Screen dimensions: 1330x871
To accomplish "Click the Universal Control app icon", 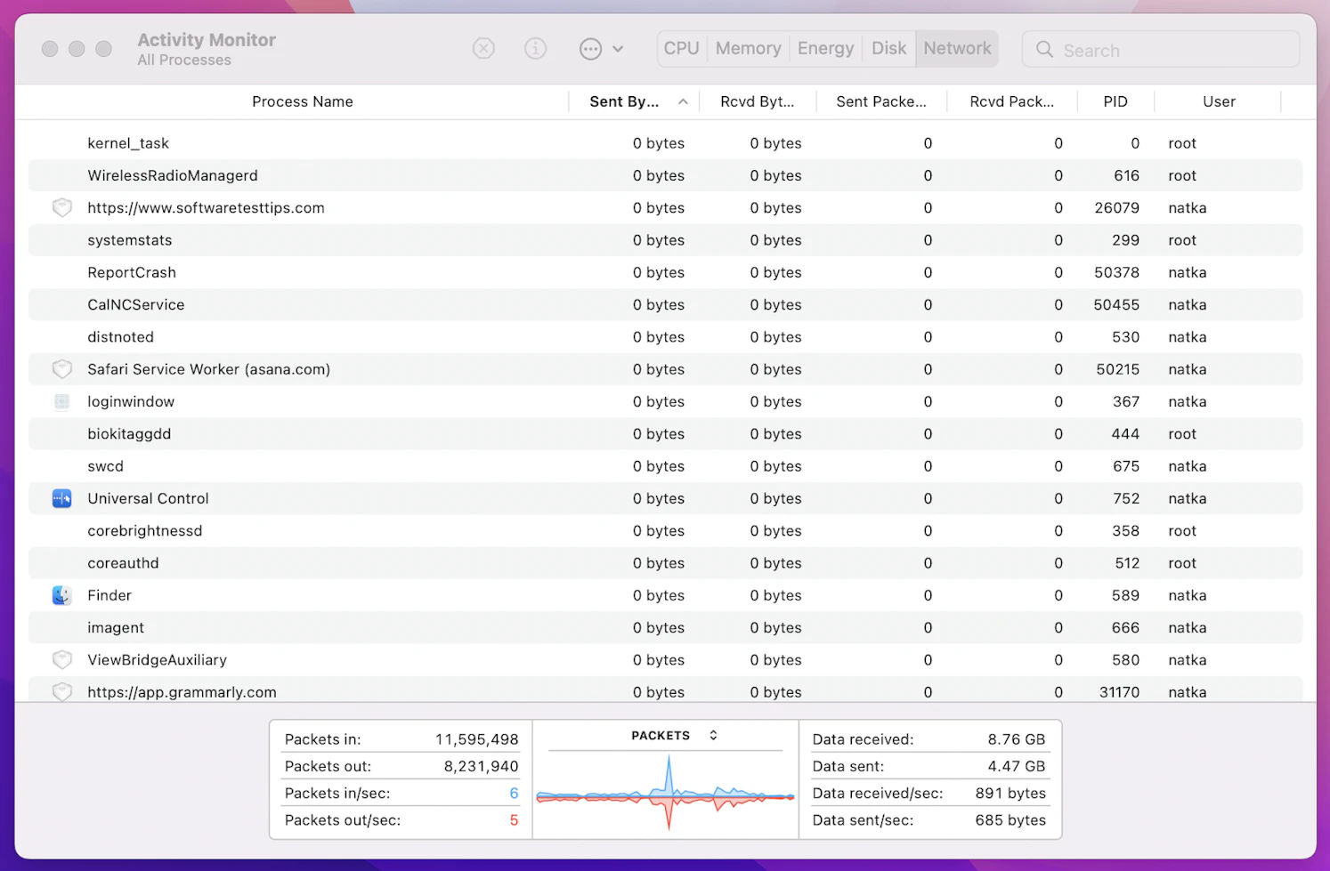I will [61, 498].
